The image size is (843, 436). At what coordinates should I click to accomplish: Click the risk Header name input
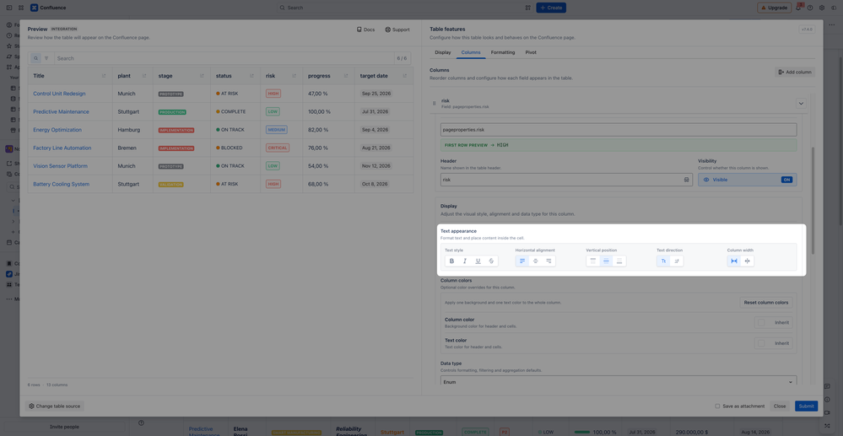[x=559, y=180]
